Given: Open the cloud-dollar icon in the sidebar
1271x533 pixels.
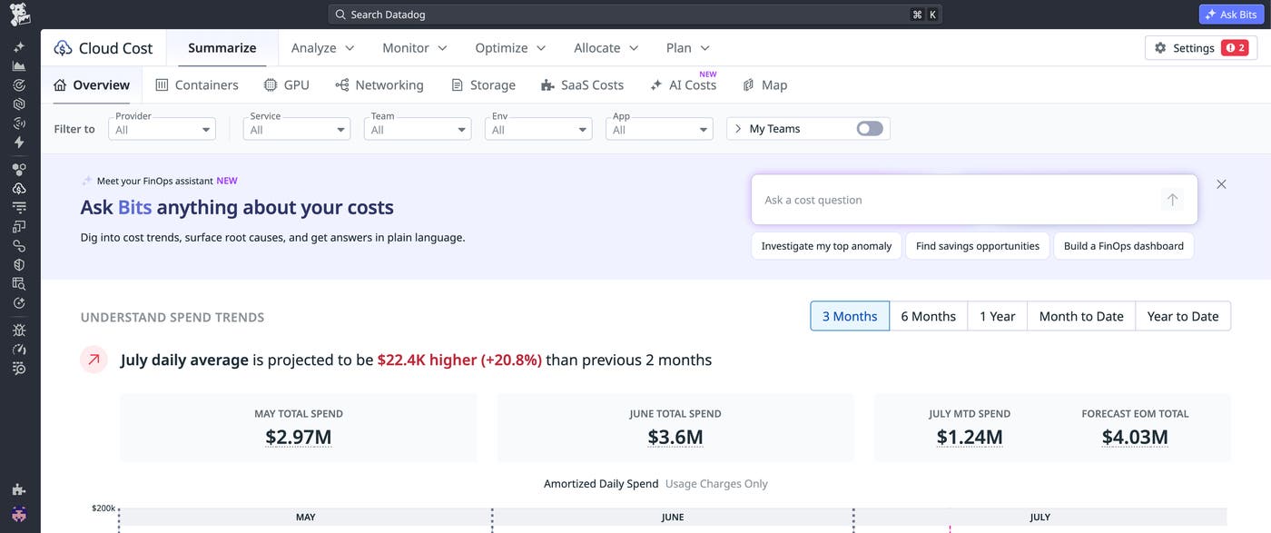Looking at the screenshot, I should click(19, 188).
